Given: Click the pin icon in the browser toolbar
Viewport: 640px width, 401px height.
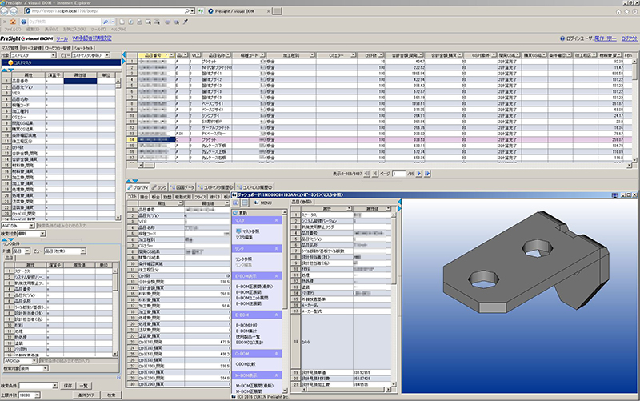Looking at the screenshot, I should pos(186,22).
